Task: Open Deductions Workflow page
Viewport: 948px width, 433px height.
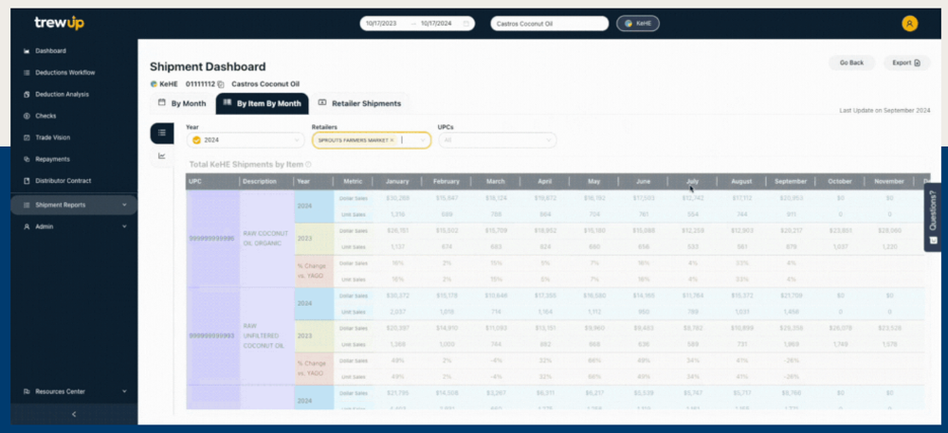Action: click(65, 72)
